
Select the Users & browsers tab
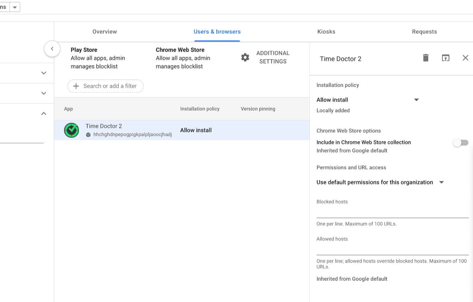217,32
